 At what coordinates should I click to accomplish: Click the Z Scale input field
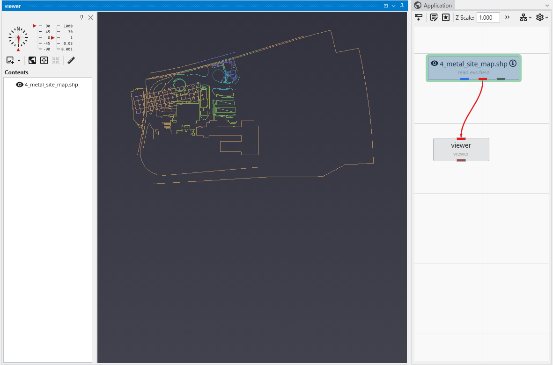tap(488, 17)
